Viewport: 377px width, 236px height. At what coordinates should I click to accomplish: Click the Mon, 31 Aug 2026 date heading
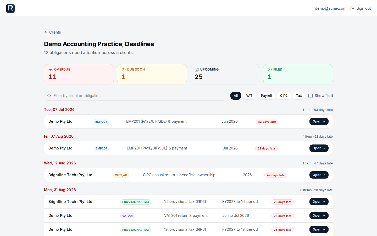tap(60, 190)
